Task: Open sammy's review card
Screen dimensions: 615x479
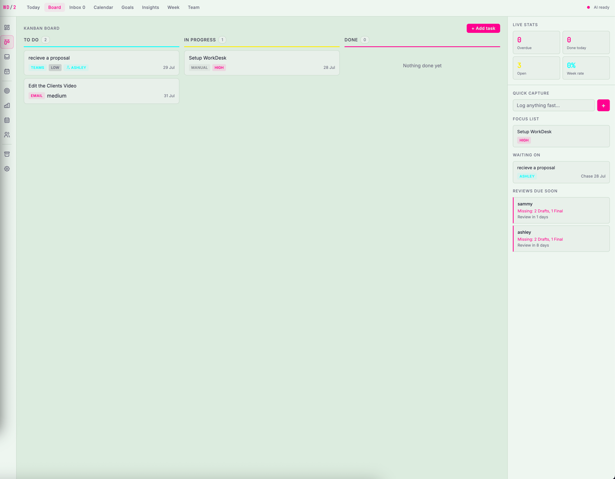Action: 561,210
